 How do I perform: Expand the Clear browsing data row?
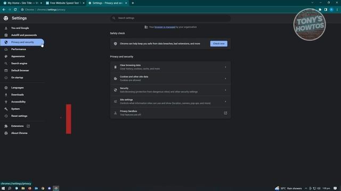click(170, 67)
